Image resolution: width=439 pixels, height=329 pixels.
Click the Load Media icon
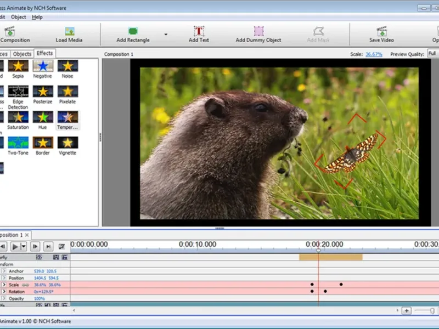pos(69,32)
